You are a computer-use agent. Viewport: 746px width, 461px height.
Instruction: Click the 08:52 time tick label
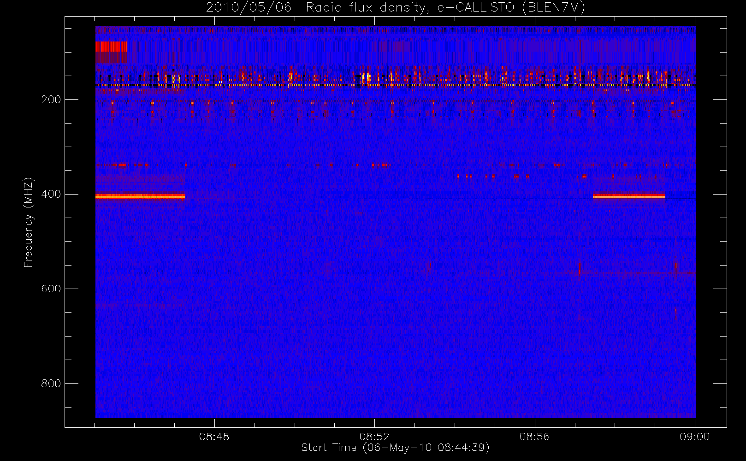pos(374,437)
